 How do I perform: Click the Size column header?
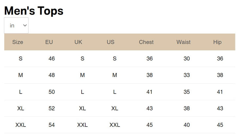click(18, 42)
